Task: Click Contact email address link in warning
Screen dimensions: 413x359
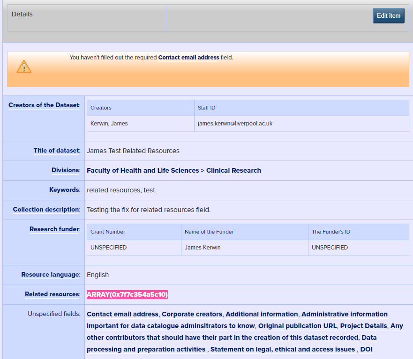Action: point(188,58)
